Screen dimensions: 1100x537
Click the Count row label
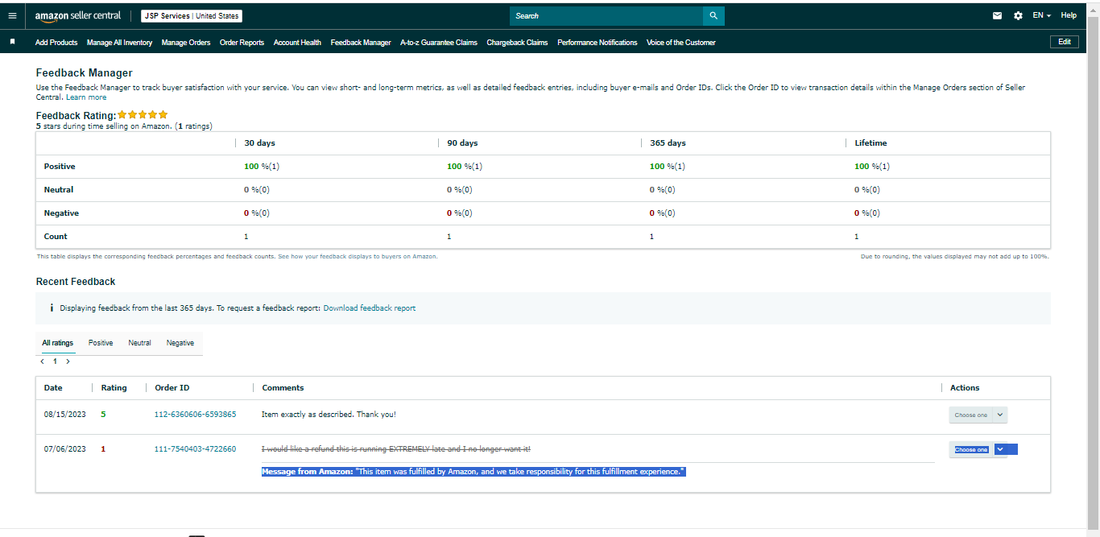pyautogui.click(x=56, y=237)
